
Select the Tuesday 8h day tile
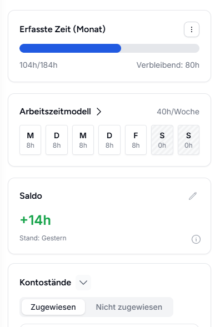coord(57,140)
